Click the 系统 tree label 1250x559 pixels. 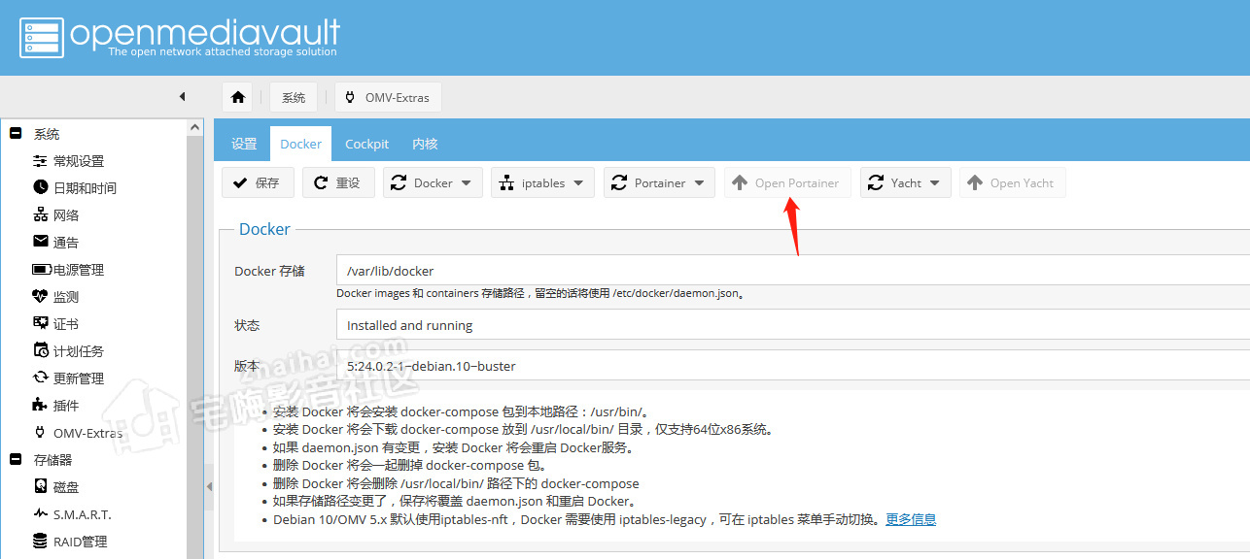[x=47, y=134]
